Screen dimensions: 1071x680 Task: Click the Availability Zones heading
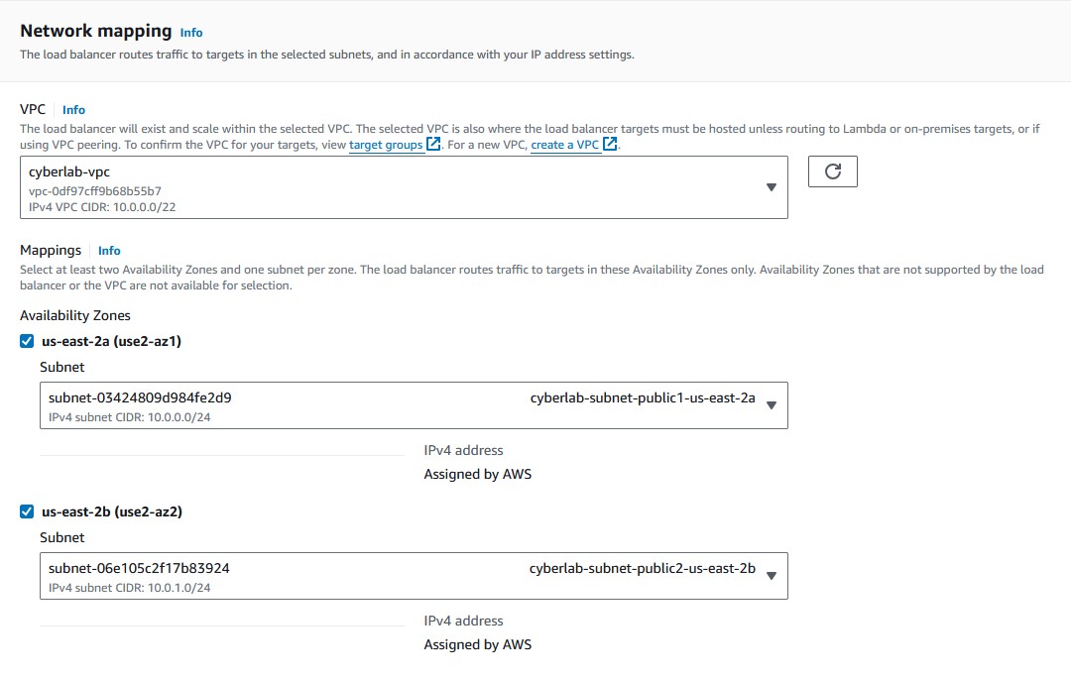click(75, 315)
